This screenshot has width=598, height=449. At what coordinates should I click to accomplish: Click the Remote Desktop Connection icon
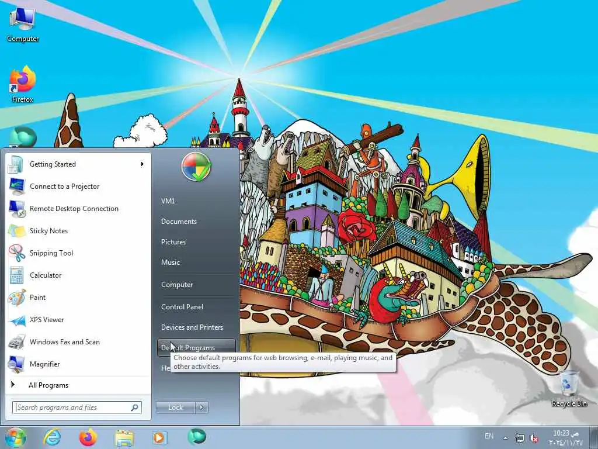17,209
